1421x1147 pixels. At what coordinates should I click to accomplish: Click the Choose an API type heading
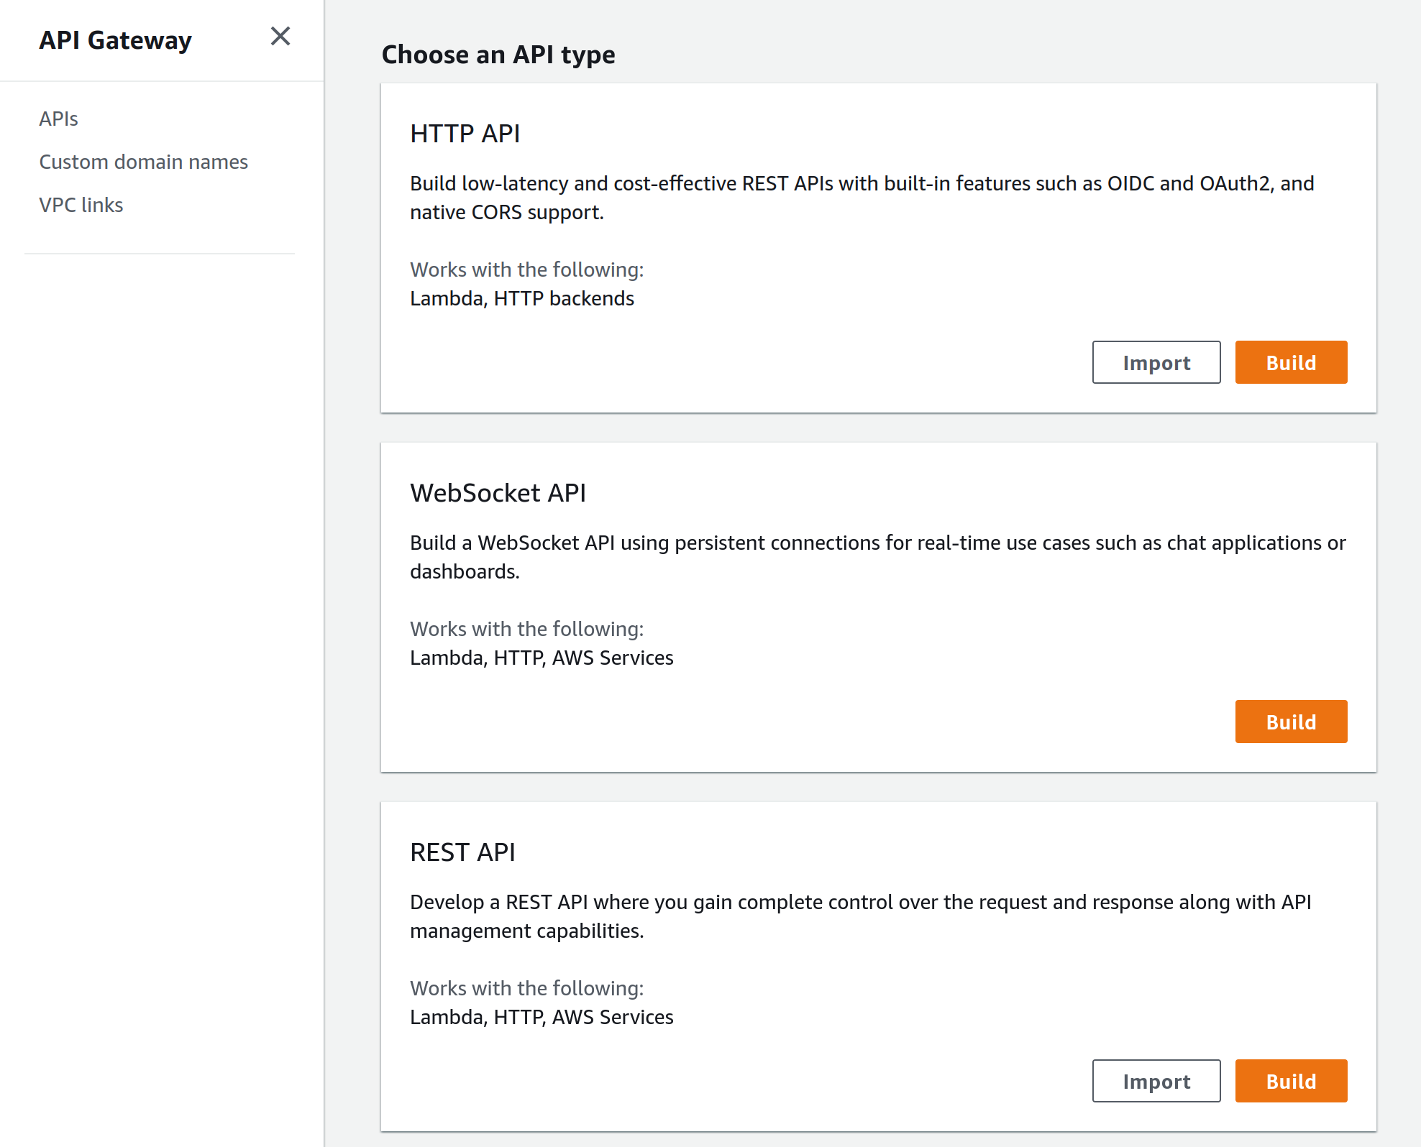(x=498, y=54)
